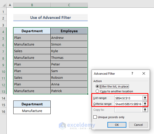Open Advanced Filter help question mark
Screen dimensions: 154x134
click(132, 73)
